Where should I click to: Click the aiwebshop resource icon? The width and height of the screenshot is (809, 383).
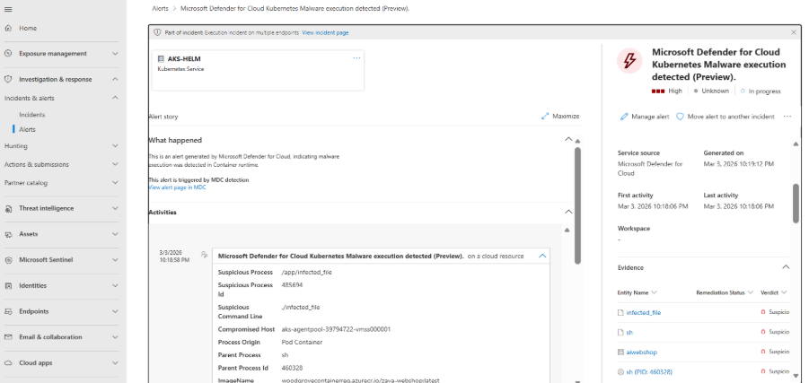click(620, 353)
